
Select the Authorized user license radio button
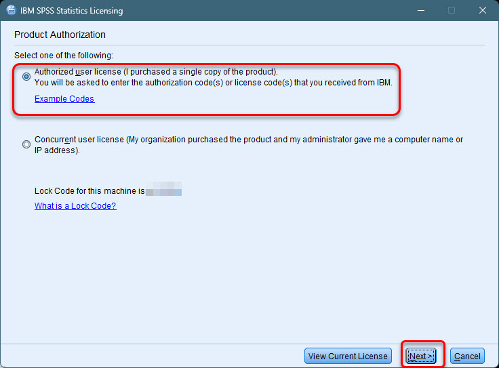[x=26, y=77]
